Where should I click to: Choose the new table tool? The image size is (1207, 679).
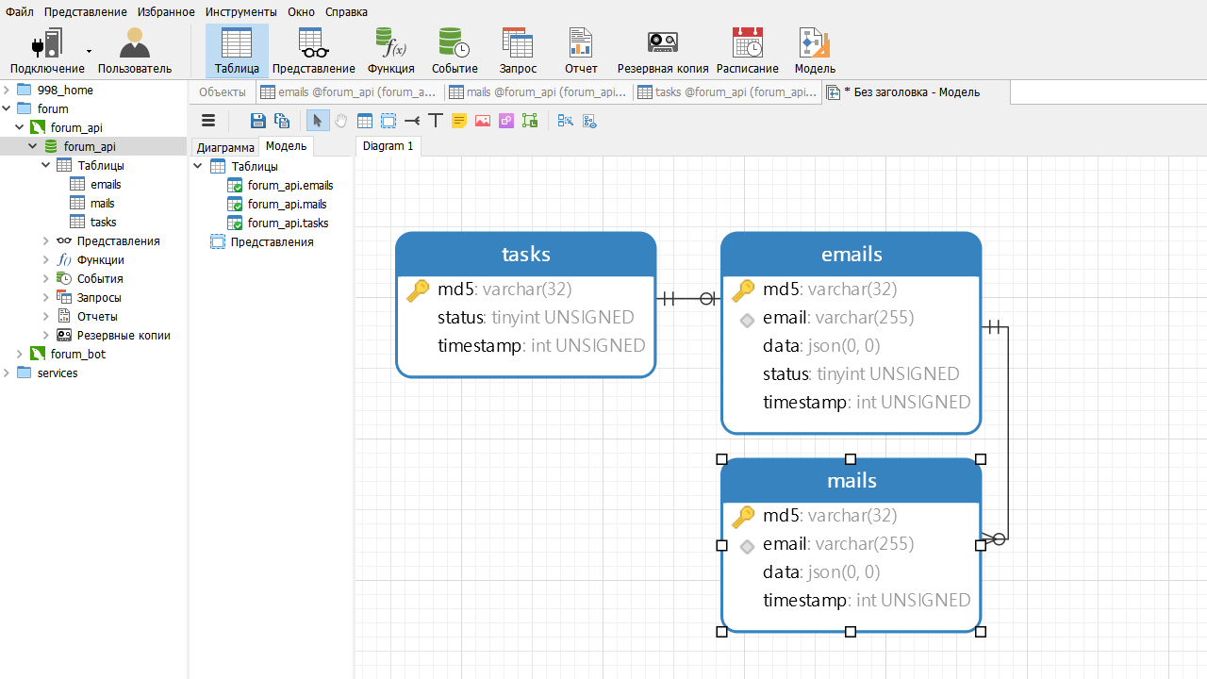[x=365, y=121]
